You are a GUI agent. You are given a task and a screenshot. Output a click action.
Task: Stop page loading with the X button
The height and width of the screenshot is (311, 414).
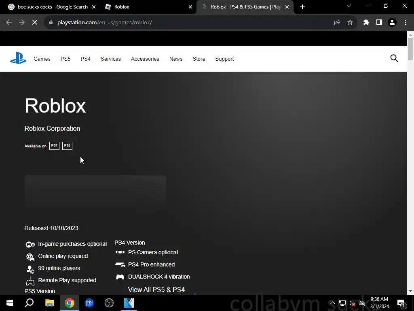click(x=35, y=23)
